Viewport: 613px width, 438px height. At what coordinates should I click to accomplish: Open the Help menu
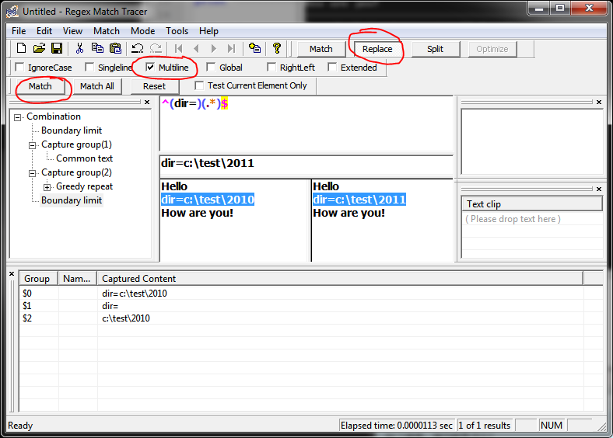208,31
